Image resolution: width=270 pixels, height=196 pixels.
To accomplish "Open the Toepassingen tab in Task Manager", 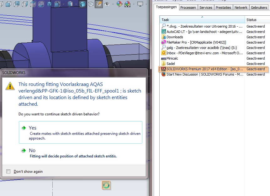I will pyautogui.click(x=166, y=7).
